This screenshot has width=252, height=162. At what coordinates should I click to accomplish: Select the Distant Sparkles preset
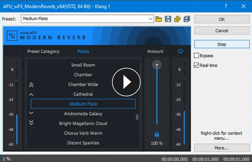(x=83, y=143)
